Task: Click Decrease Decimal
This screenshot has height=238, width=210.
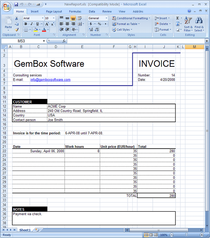Action: click(97, 30)
